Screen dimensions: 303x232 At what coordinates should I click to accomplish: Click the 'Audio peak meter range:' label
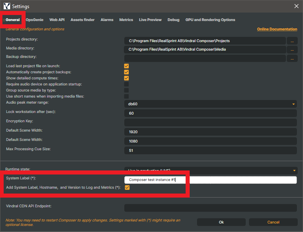click(27, 102)
